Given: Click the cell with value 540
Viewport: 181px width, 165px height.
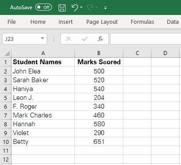Looking at the screenshot, I should [x=99, y=89].
